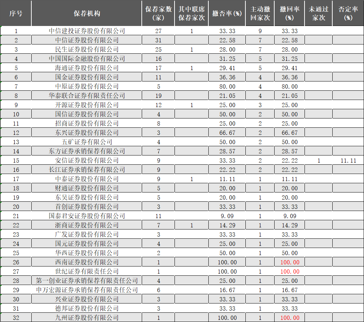
Task: Click cell 九州证券股份有限公司
Action: pos(87,318)
